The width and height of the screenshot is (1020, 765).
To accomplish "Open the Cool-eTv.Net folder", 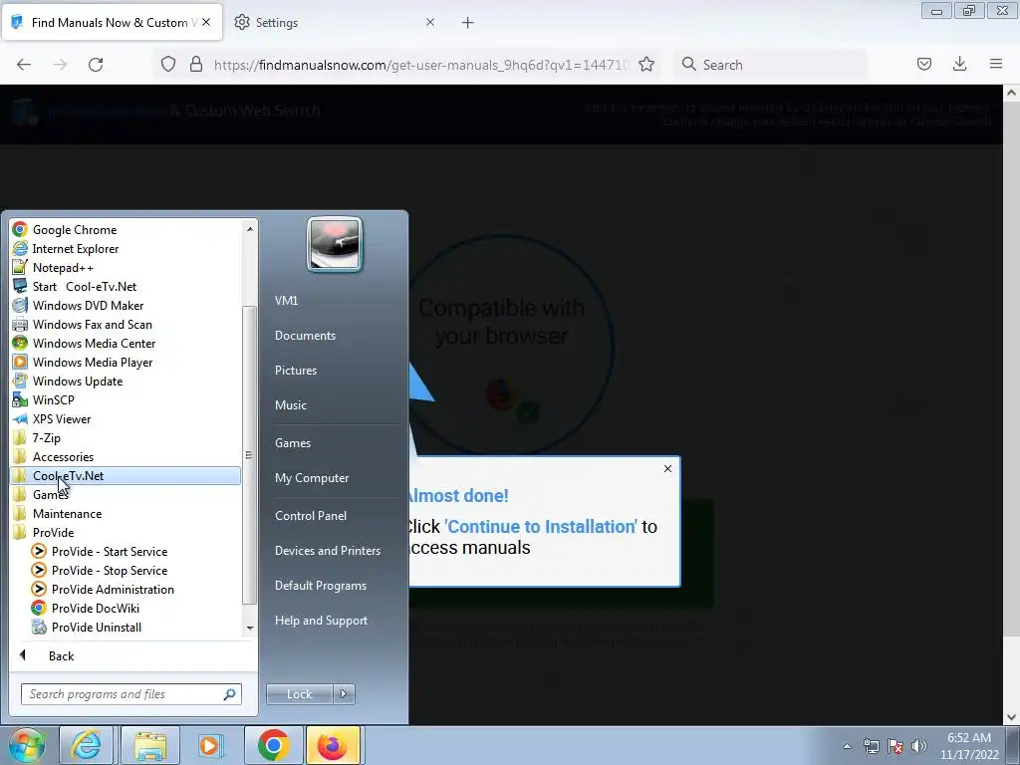I will point(126,475).
